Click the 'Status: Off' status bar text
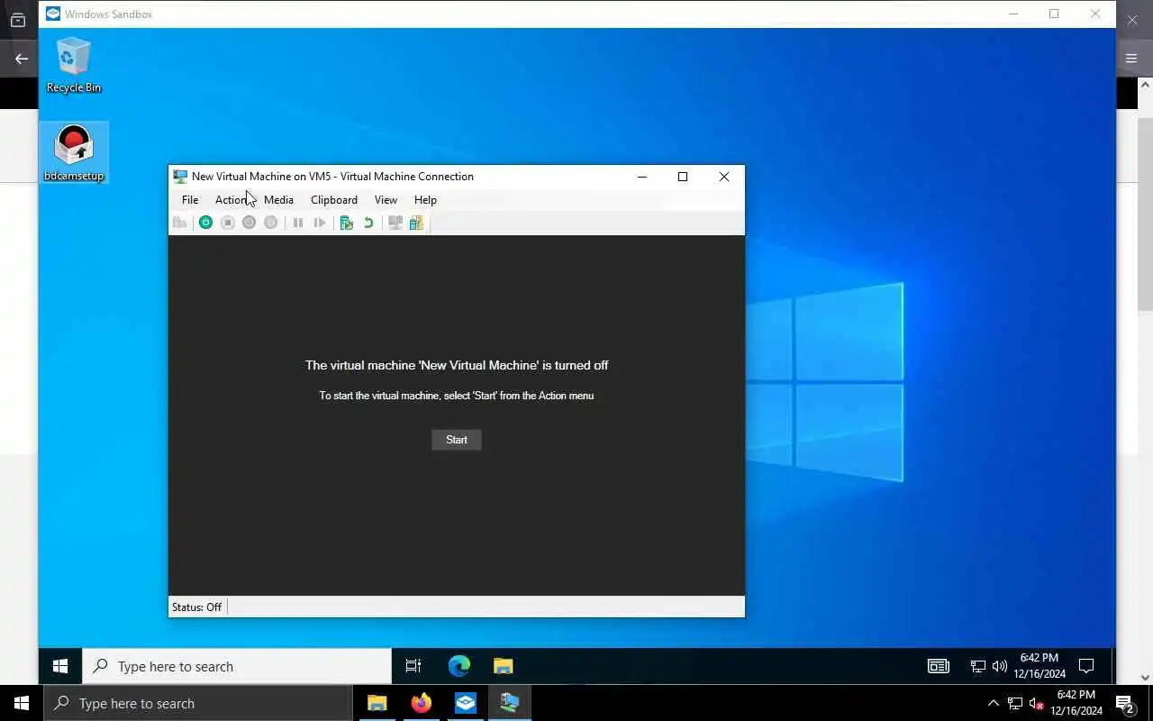This screenshot has width=1153, height=721. click(x=196, y=607)
